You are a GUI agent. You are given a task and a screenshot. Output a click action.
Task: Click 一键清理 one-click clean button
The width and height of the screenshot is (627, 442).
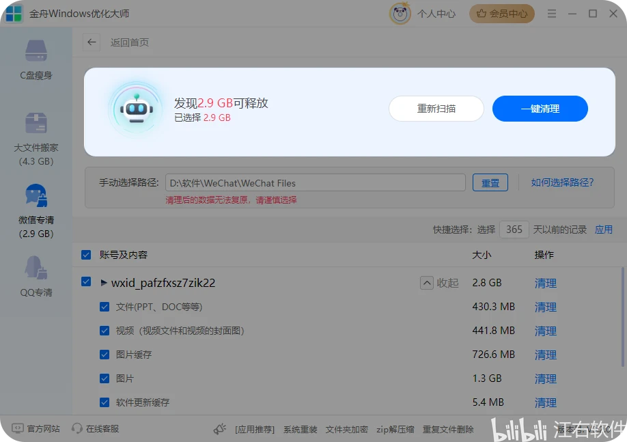click(x=540, y=109)
